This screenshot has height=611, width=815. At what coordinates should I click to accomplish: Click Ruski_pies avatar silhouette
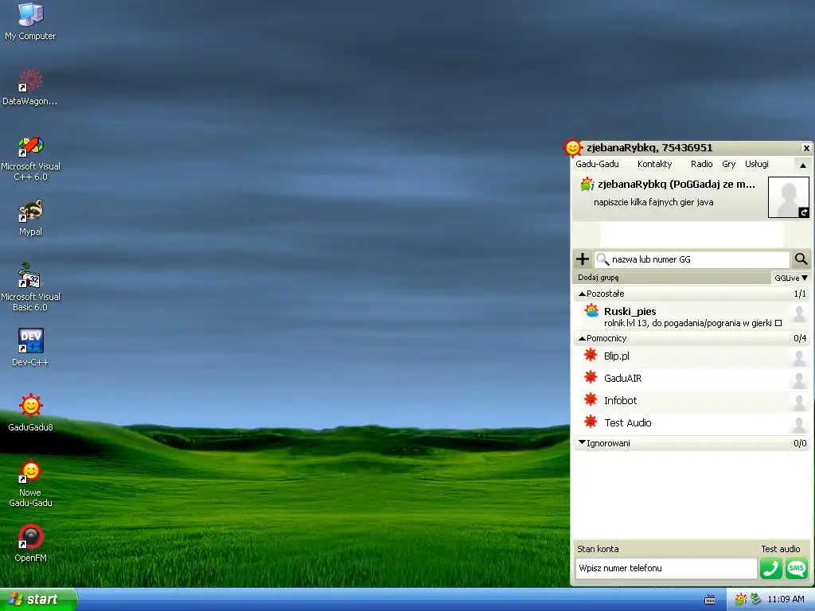pyautogui.click(x=799, y=313)
